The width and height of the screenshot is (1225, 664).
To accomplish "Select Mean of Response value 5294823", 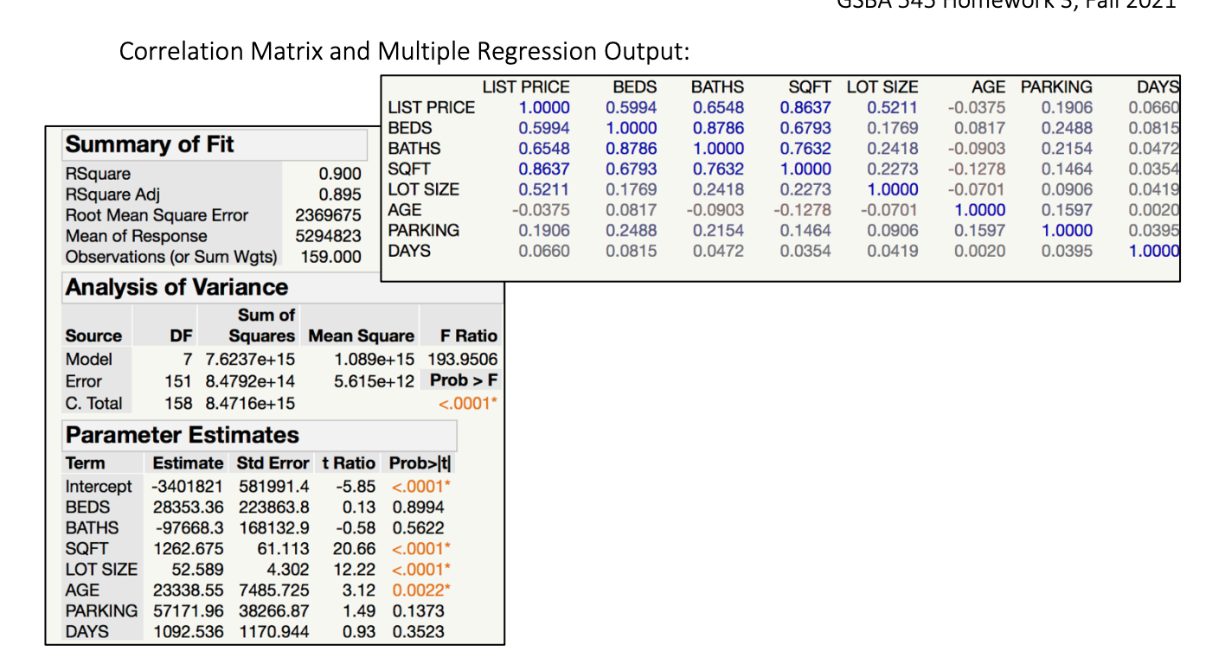I will [329, 236].
